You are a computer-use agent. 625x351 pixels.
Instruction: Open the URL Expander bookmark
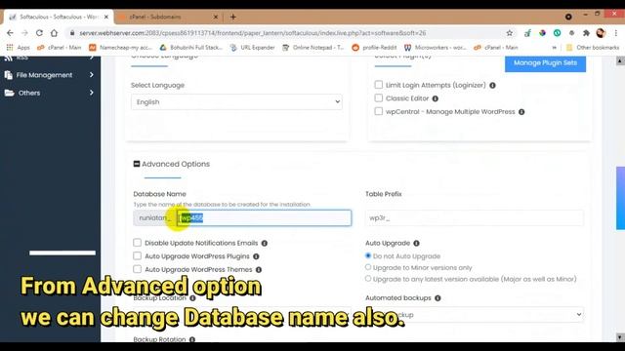pyautogui.click(x=252, y=48)
